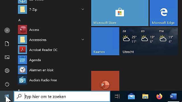The height and width of the screenshot is (102, 182).
Task: Click the 'Alarmen en klok' label
Action: point(41,70)
